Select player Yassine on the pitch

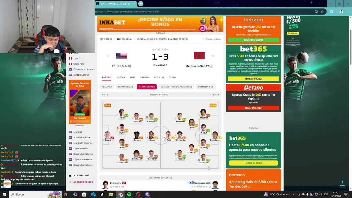(x=180, y=155)
